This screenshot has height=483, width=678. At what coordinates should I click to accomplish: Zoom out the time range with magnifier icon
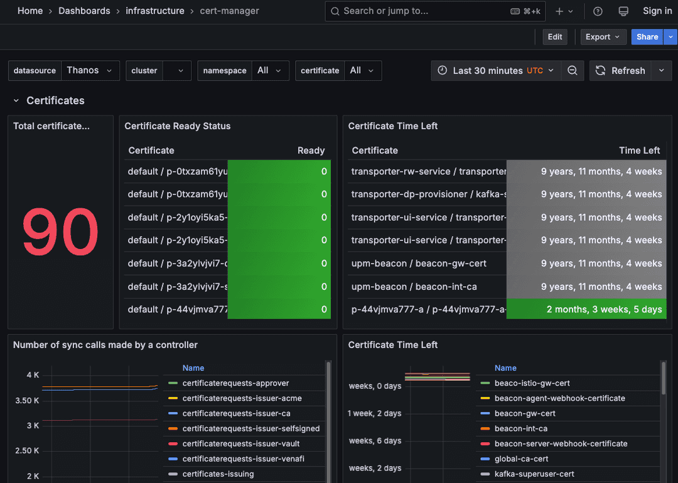(x=572, y=70)
